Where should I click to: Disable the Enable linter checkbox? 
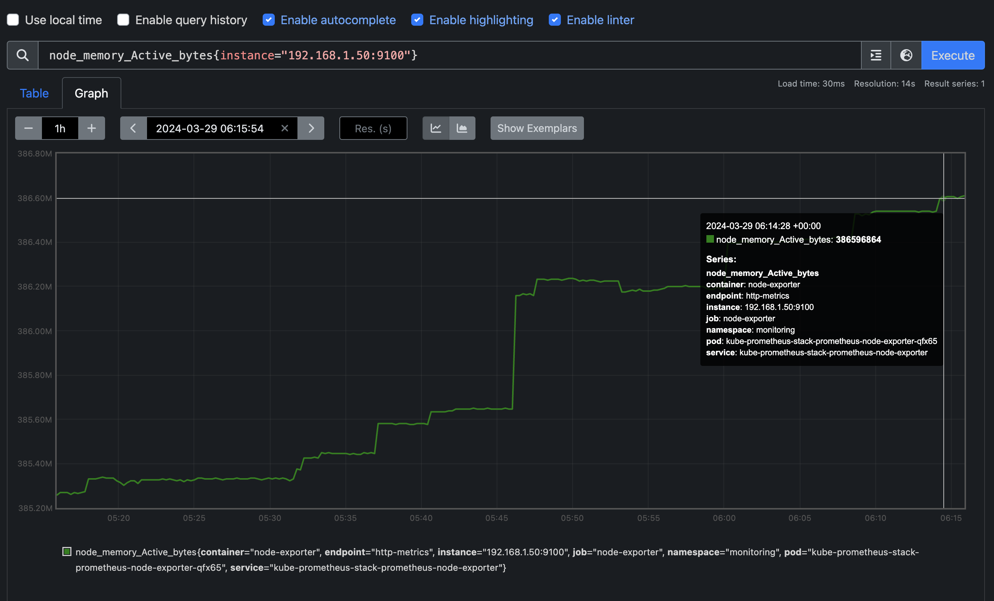(555, 20)
